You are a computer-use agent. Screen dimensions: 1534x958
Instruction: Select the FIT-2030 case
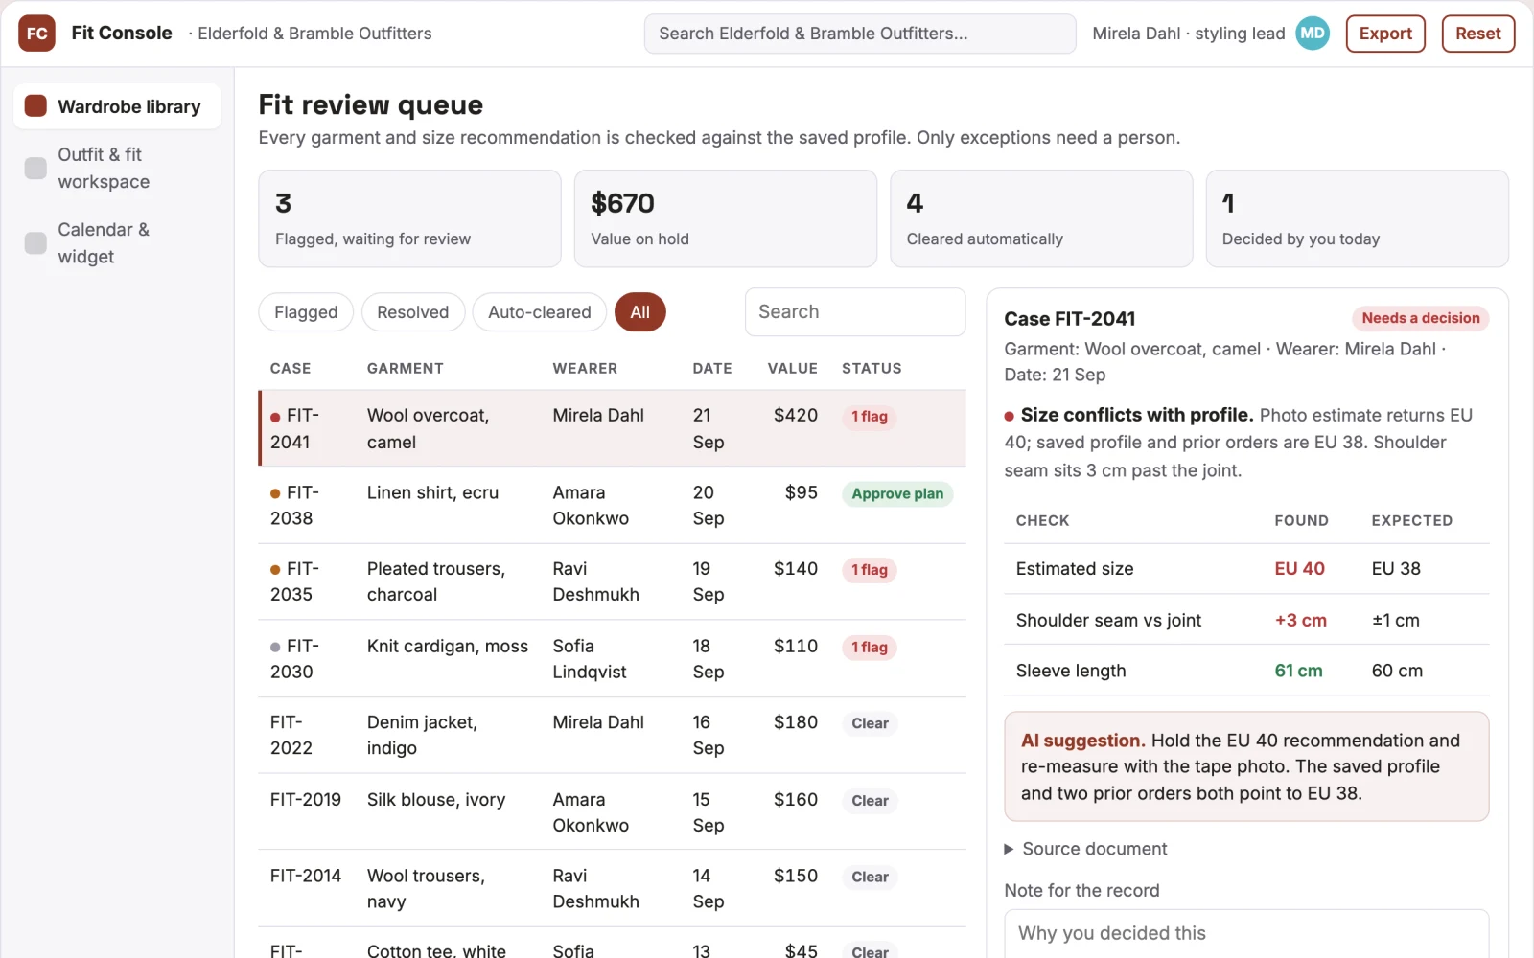click(x=613, y=658)
